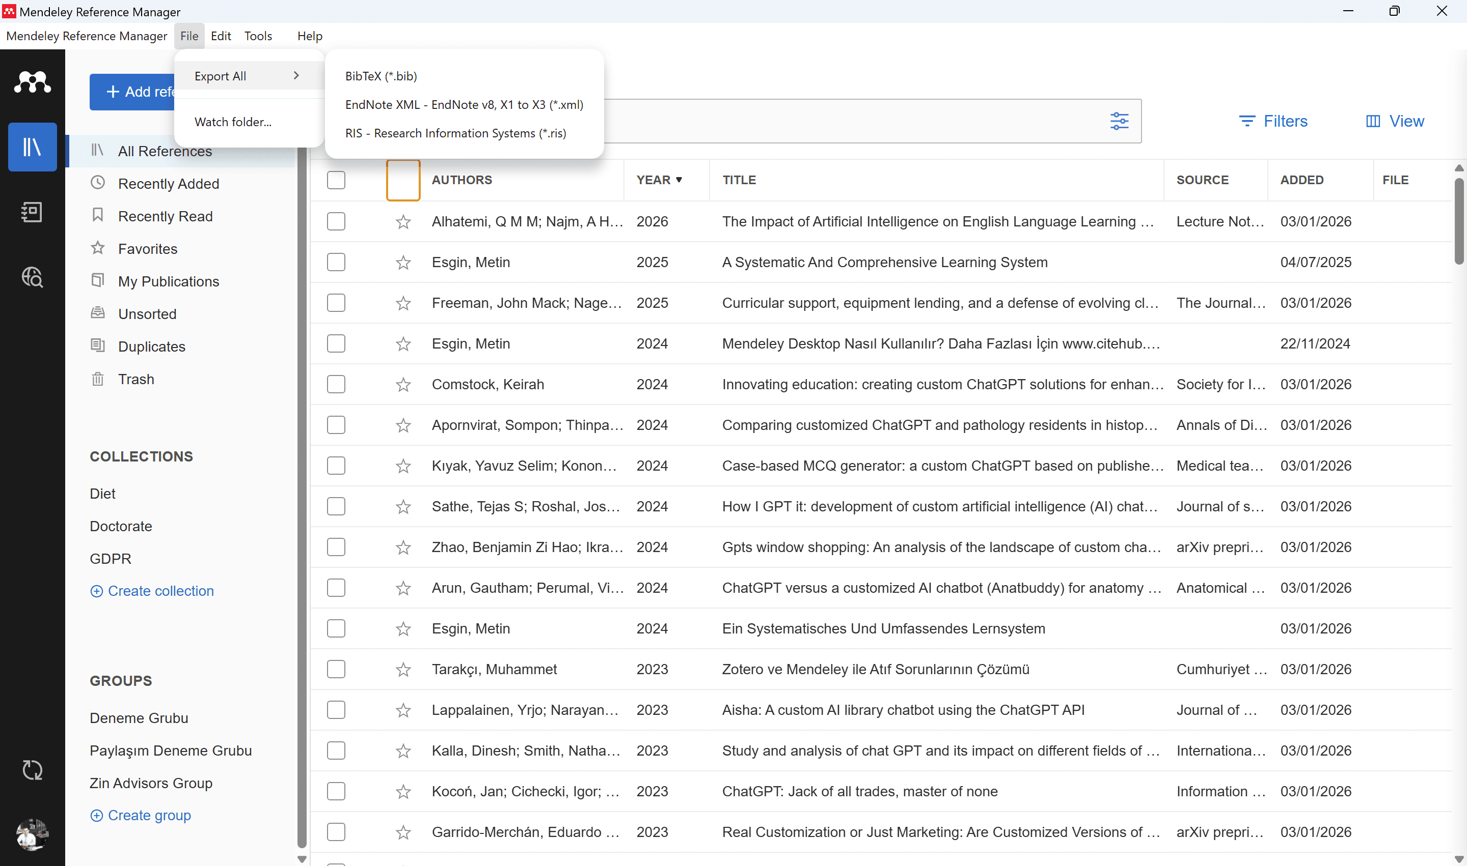The image size is (1467, 866).
Task: Star the Tarakçı, Muhammet reference
Action: coord(403,669)
